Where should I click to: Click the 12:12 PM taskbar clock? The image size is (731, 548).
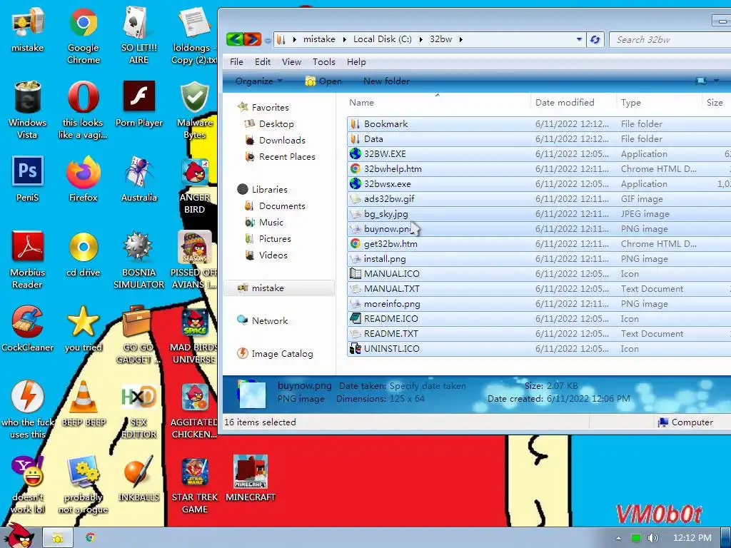click(x=692, y=538)
